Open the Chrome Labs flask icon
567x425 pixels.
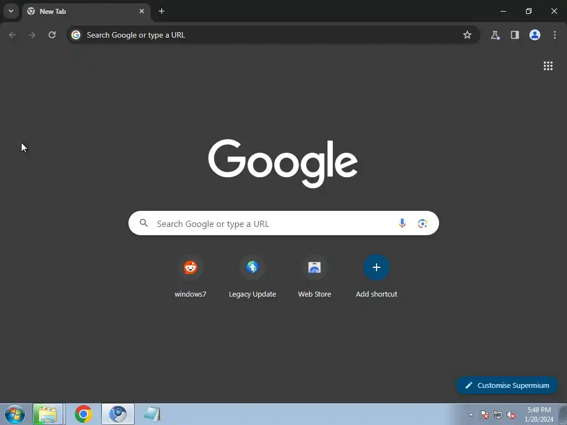tap(495, 35)
